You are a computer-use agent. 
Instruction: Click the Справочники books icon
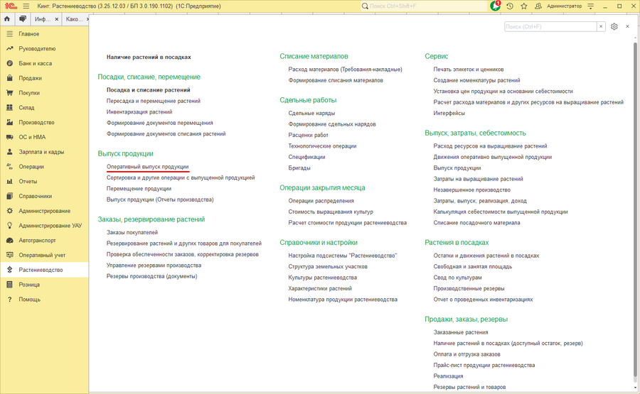[10, 196]
